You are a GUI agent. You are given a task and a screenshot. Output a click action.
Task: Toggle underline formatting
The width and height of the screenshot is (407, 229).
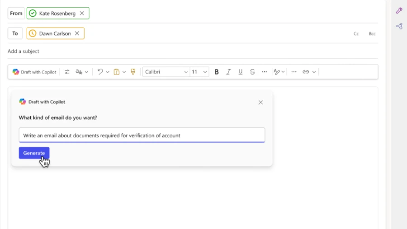(240, 72)
